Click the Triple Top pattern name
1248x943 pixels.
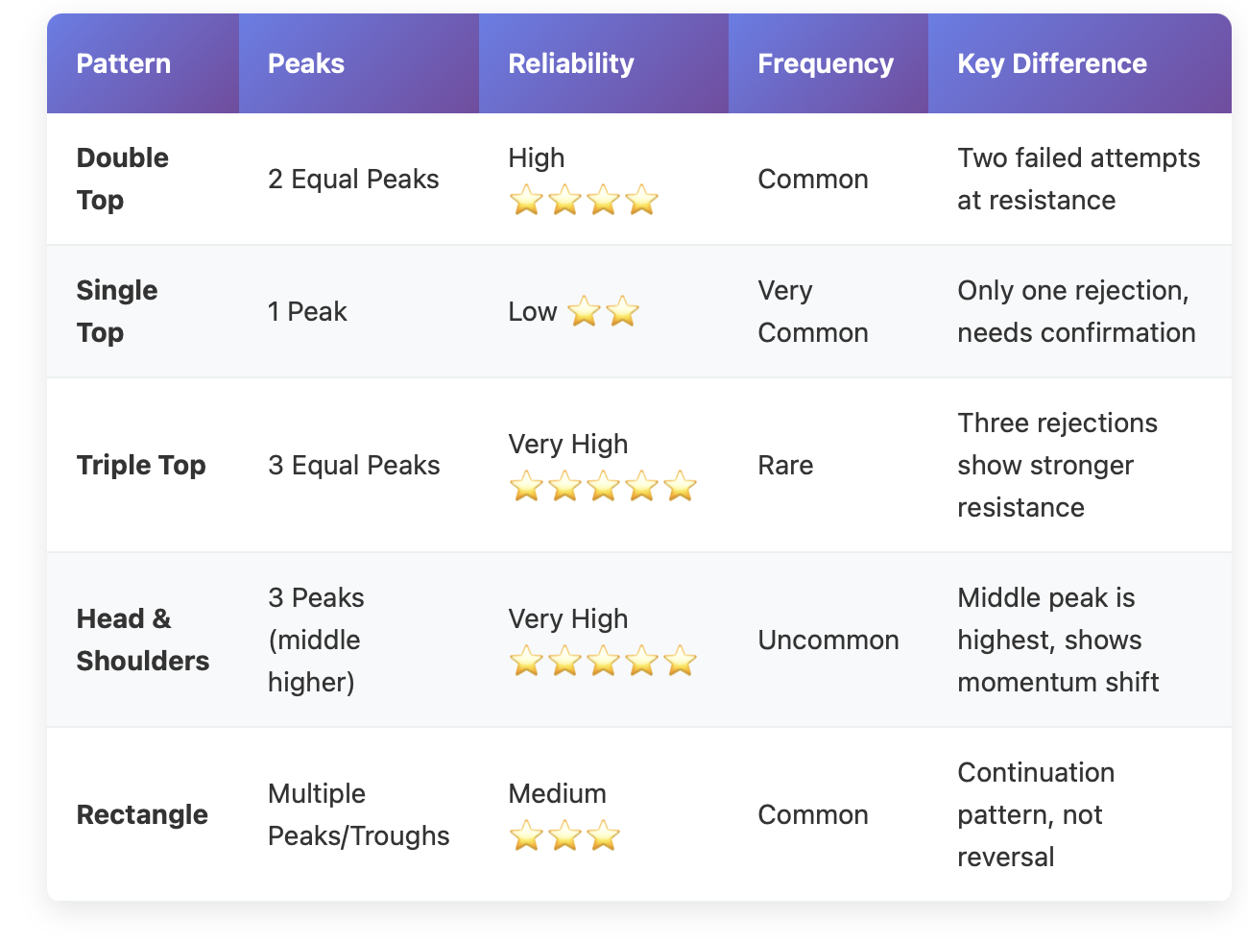click(141, 465)
